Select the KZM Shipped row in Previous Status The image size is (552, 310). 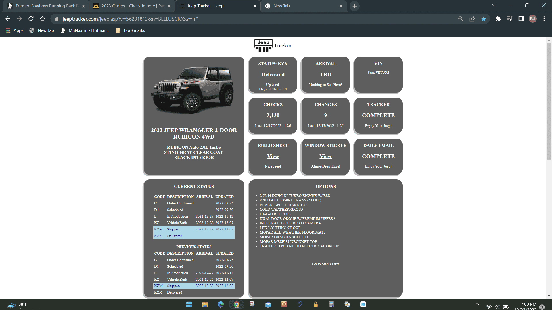tap(194, 286)
